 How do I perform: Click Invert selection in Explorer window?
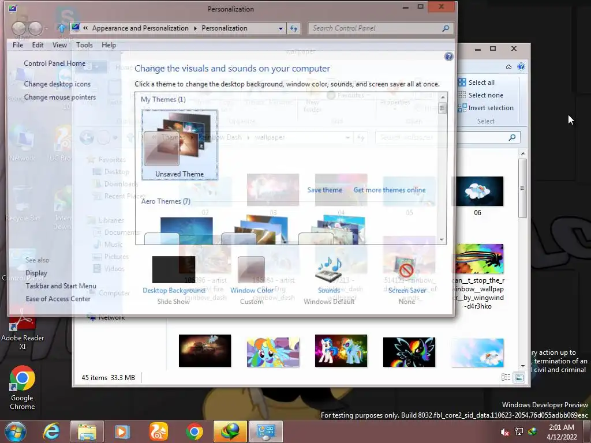tap(485, 108)
